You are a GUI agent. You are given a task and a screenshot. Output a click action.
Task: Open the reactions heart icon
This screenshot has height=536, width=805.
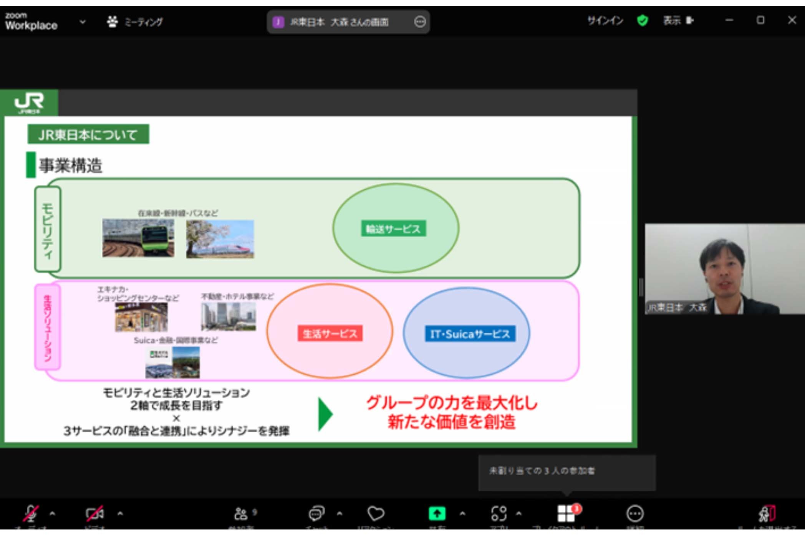click(x=376, y=513)
